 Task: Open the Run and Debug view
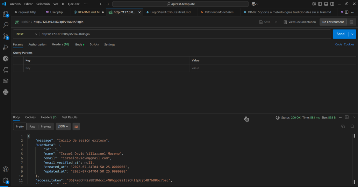coord(6,47)
